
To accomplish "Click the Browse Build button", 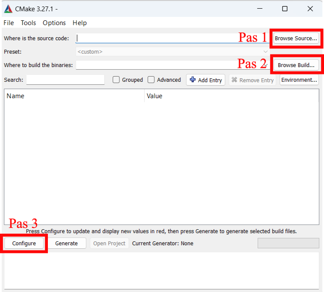I will coord(296,65).
